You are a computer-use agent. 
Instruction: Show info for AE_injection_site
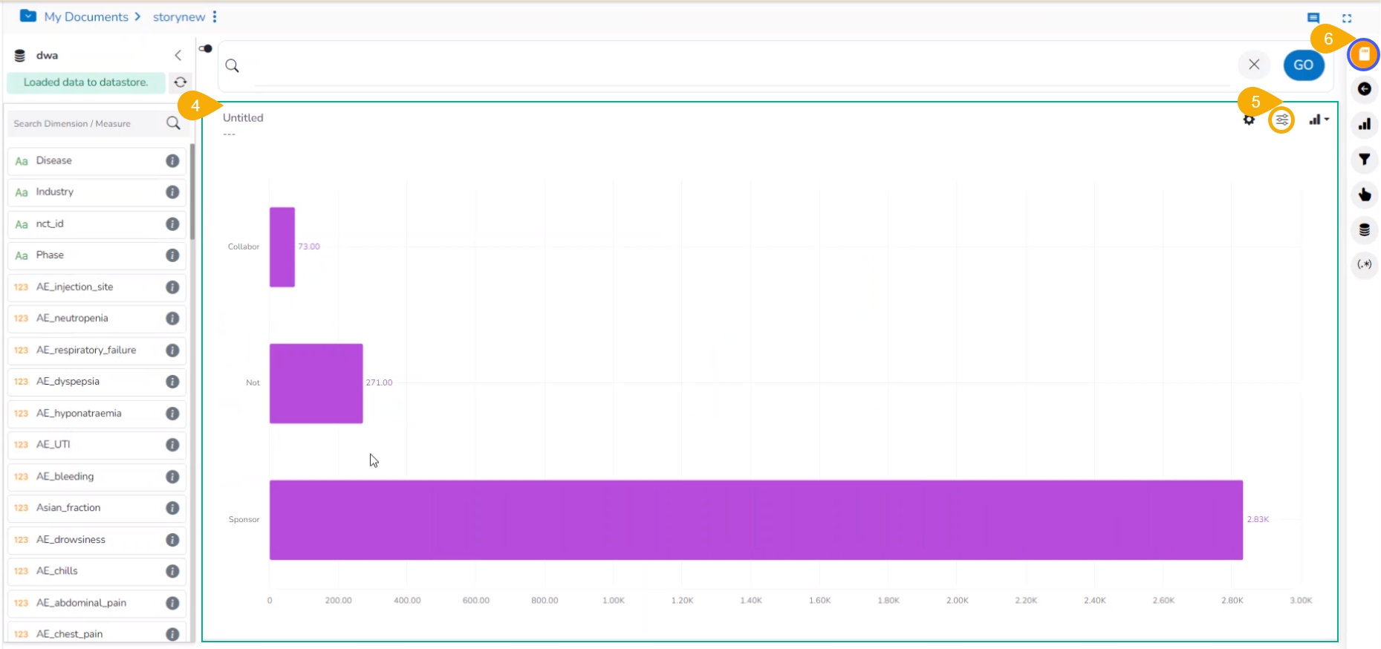[x=172, y=287]
